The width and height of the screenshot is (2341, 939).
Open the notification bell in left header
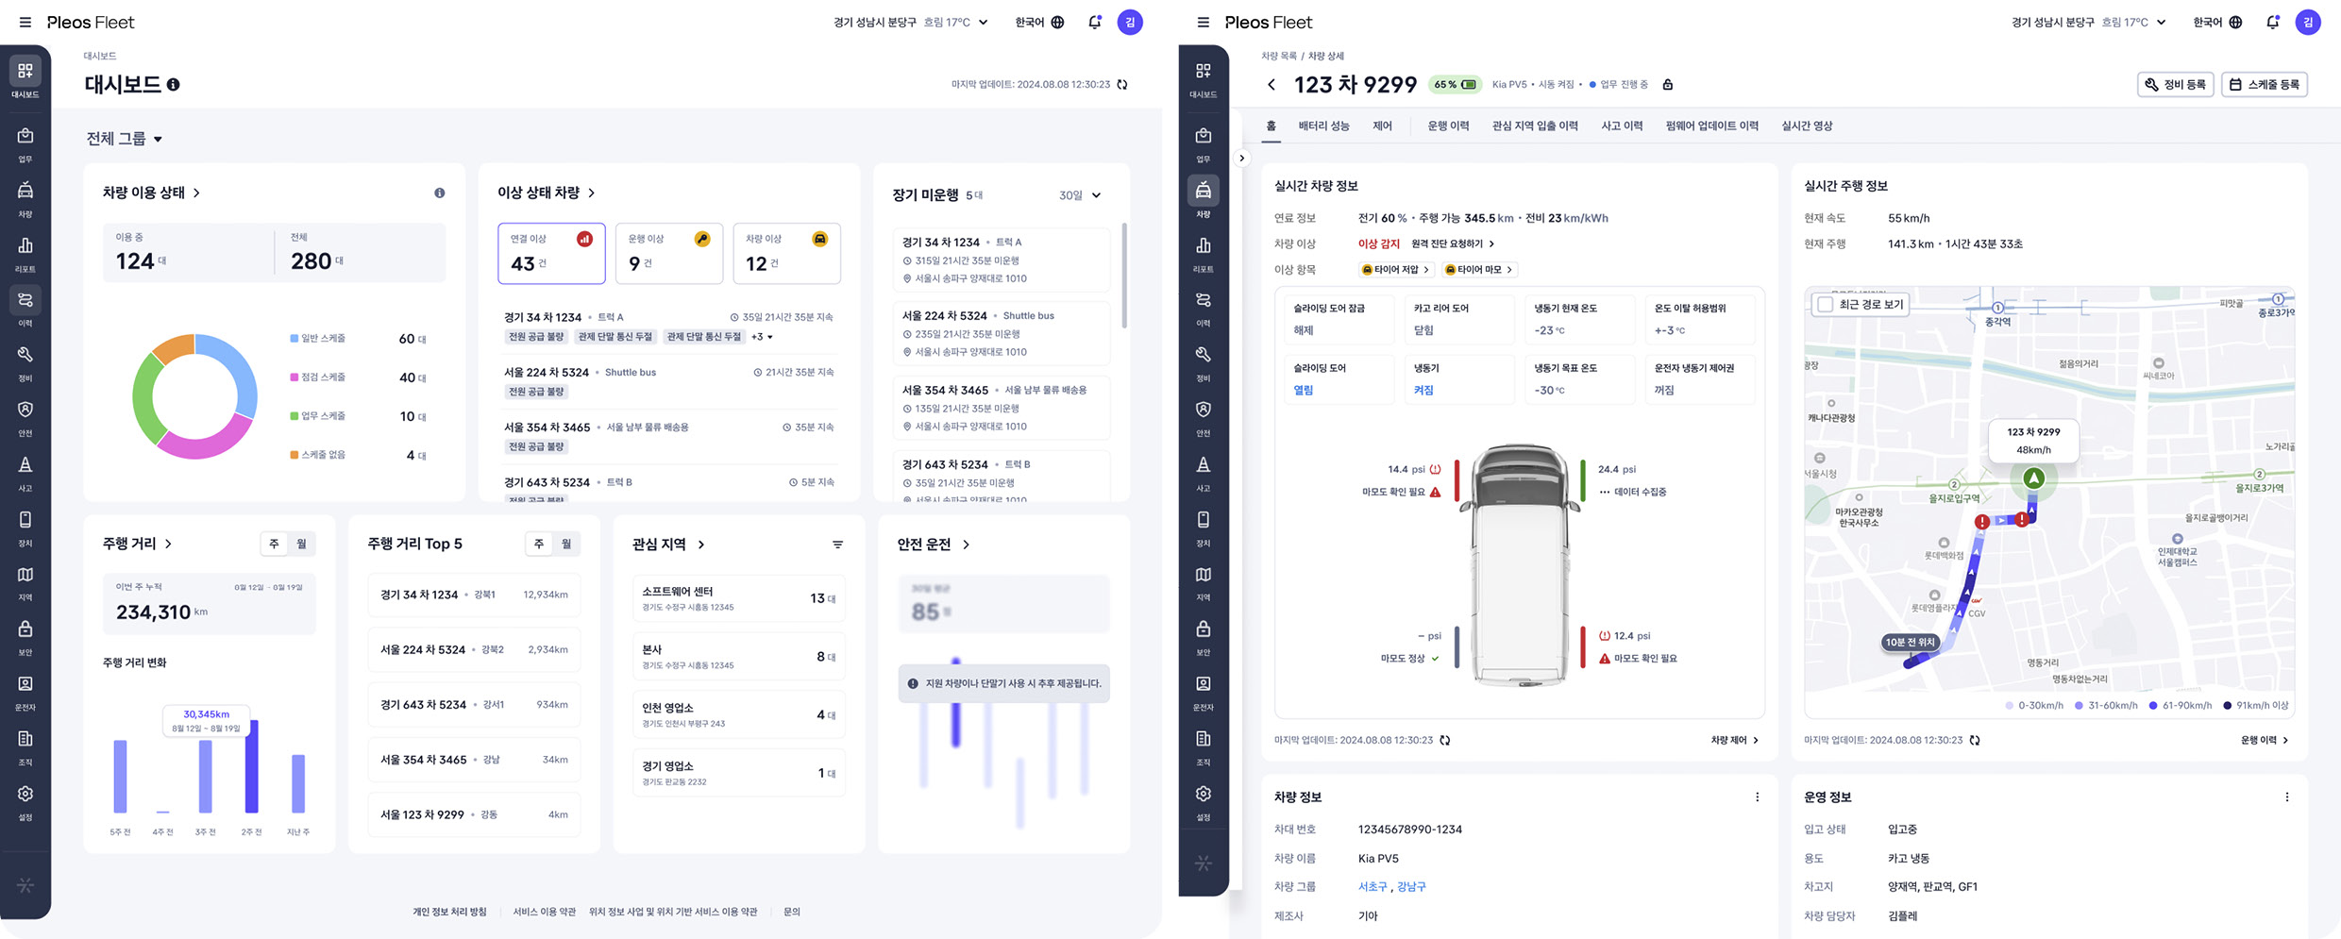coord(1094,23)
